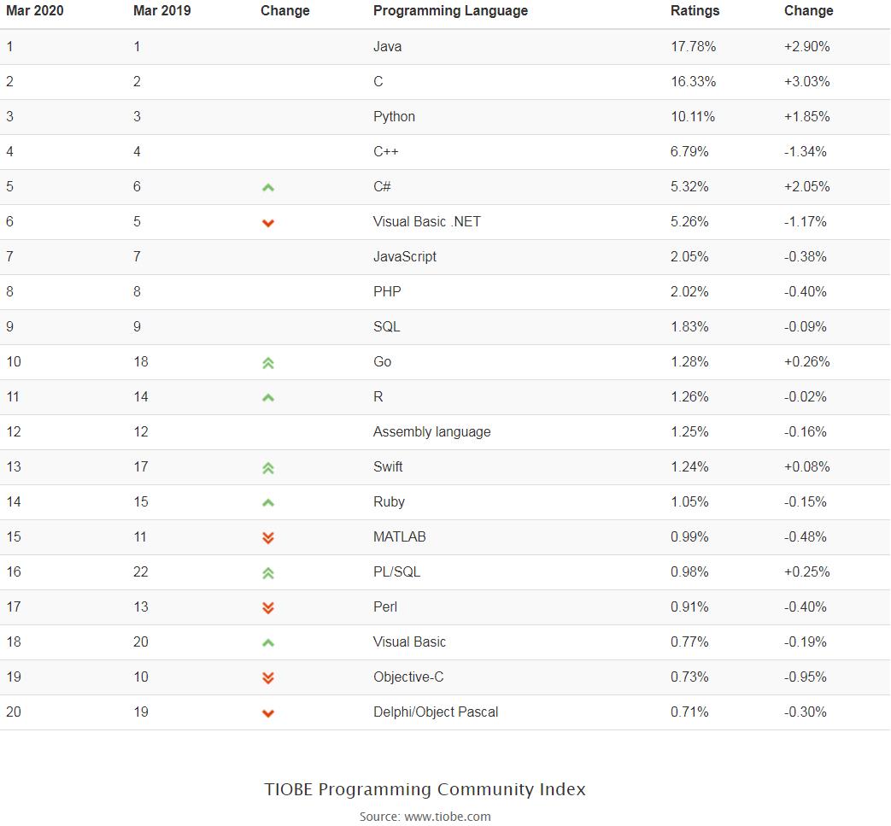This screenshot has height=826, width=891.
Task: Click the red down arrow for Delphi/Object Pascal
Action: point(267,713)
